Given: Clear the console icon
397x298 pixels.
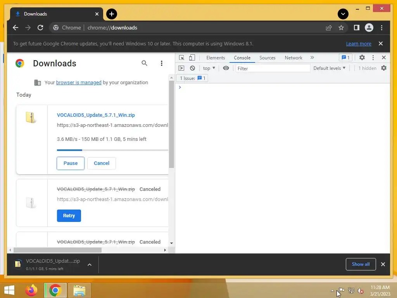Looking at the screenshot, I should point(192,68).
